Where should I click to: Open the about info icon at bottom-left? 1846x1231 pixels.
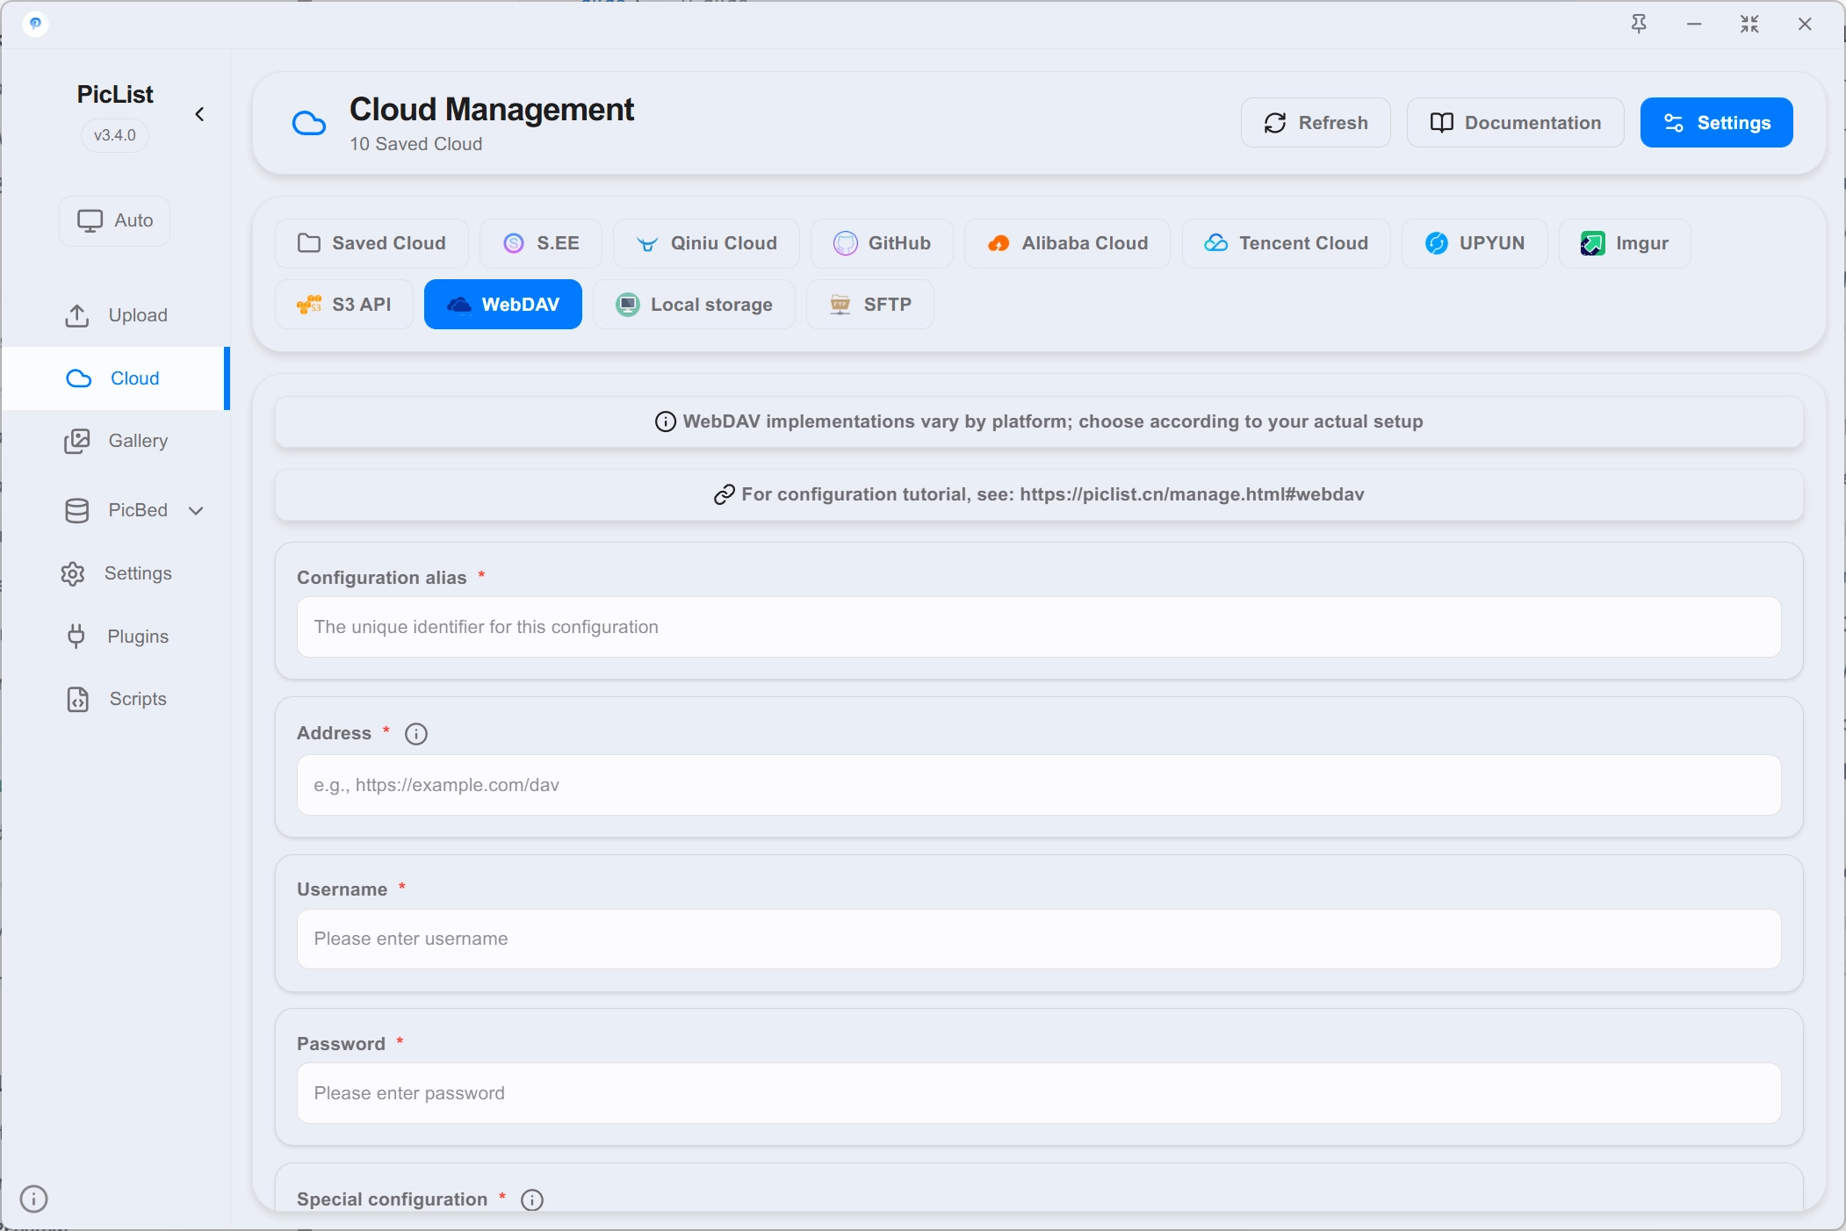[x=34, y=1199]
